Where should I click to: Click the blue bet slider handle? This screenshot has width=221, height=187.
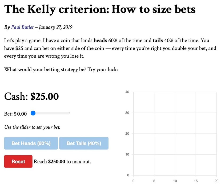(x=33, y=113)
